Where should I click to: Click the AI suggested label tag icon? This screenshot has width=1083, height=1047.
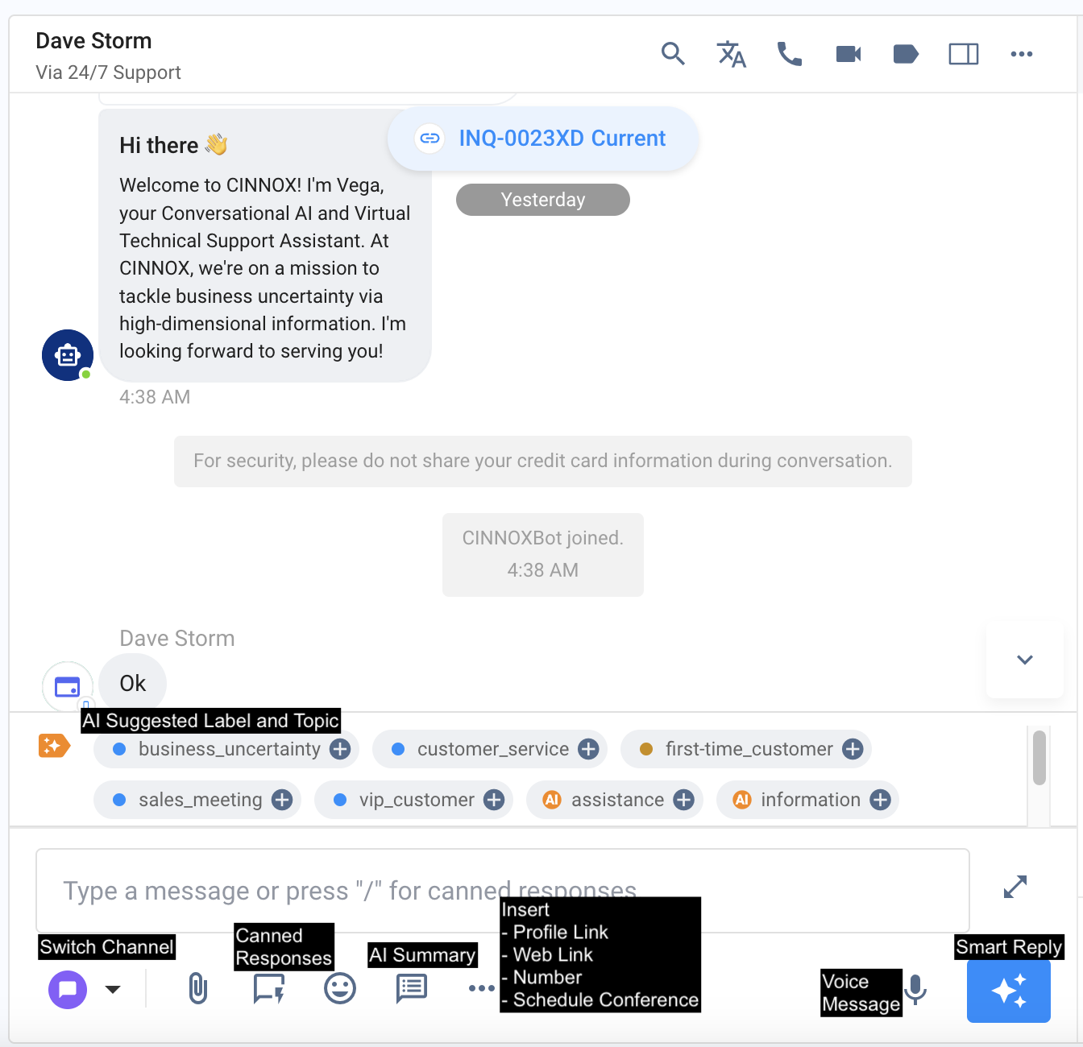pos(54,746)
